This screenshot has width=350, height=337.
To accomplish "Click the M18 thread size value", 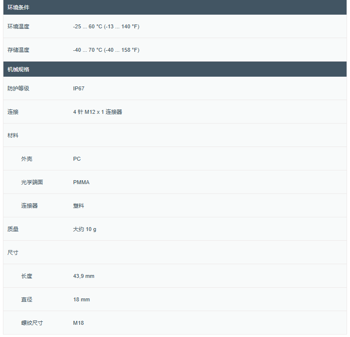I will (x=79, y=323).
